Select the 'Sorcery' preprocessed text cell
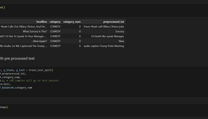This screenshot has width=208, height=119. pos(120,32)
